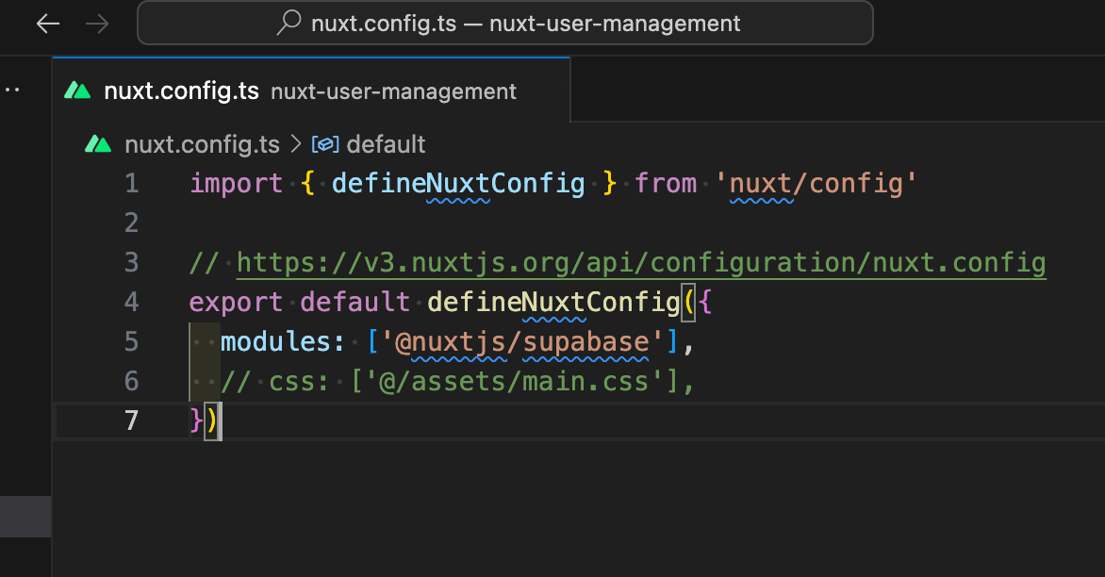Click the more actions dots in sidebar
Image resolution: width=1105 pixels, height=577 pixels.
tap(12, 91)
